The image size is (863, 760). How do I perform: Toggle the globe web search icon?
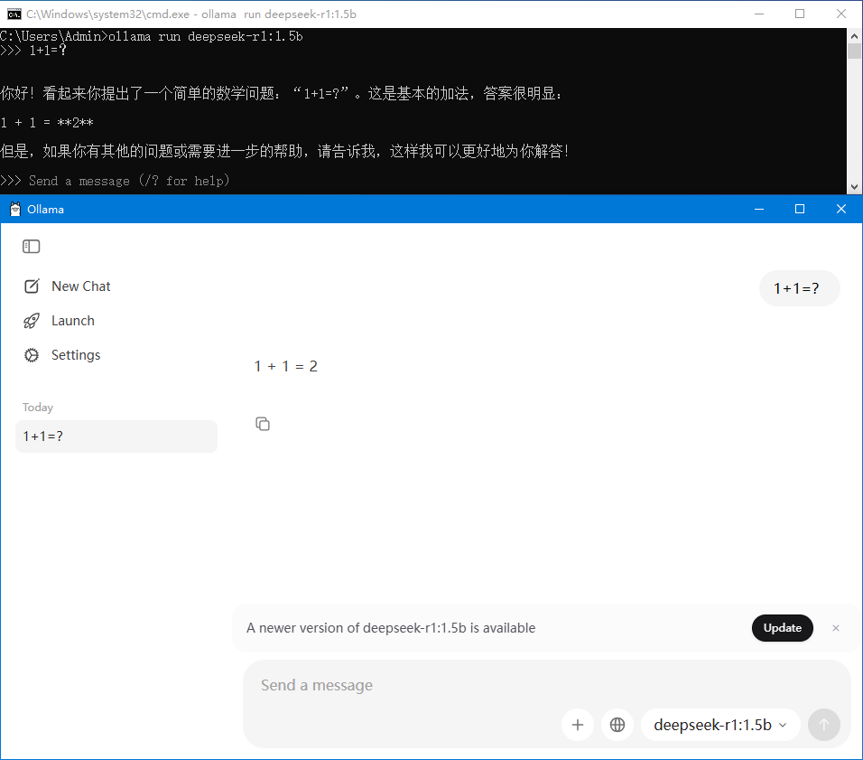pyautogui.click(x=617, y=725)
